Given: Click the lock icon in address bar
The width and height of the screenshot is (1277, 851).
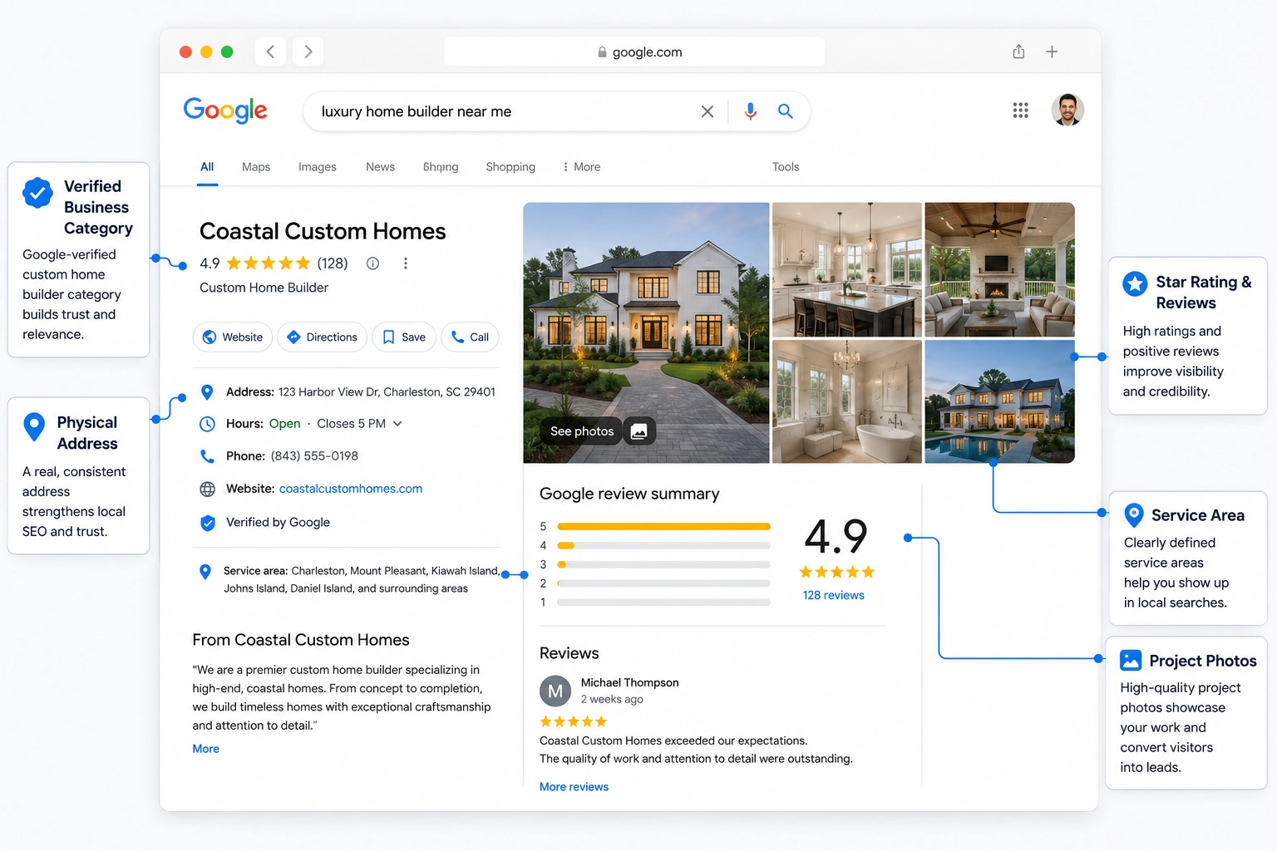Looking at the screenshot, I should pos(602,52).
